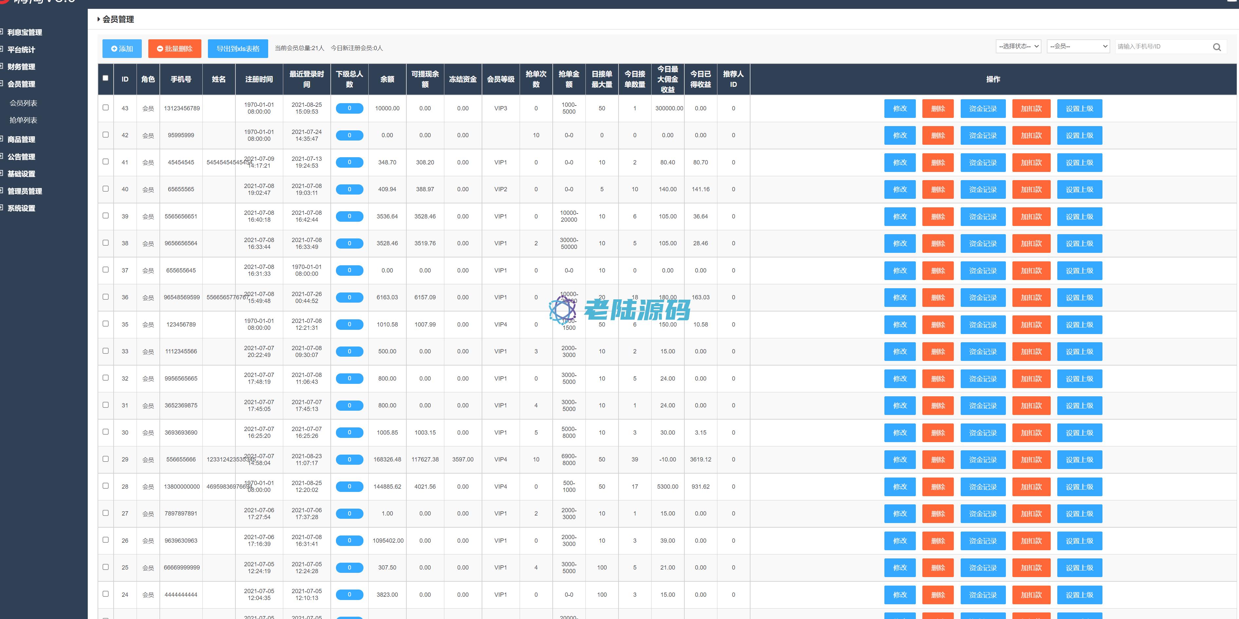The width and height of the screenshot is (1239, 619).
Task: Check the checkbox for member ID 29
Action: [x=106, y=459]
